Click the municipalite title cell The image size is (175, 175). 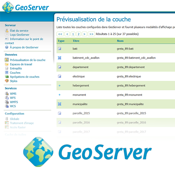[80, 104]
